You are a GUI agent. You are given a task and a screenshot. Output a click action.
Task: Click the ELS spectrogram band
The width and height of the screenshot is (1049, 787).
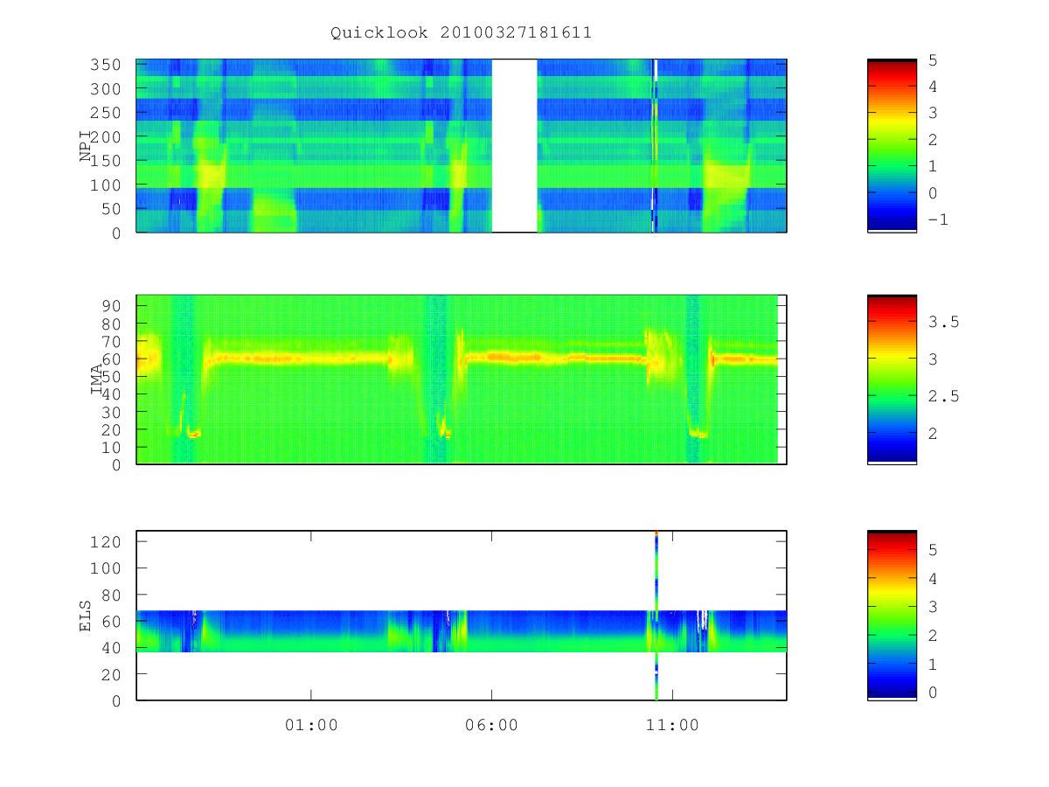[462, 630]
